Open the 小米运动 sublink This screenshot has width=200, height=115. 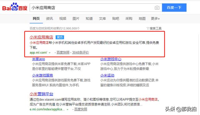coord(107,75)
